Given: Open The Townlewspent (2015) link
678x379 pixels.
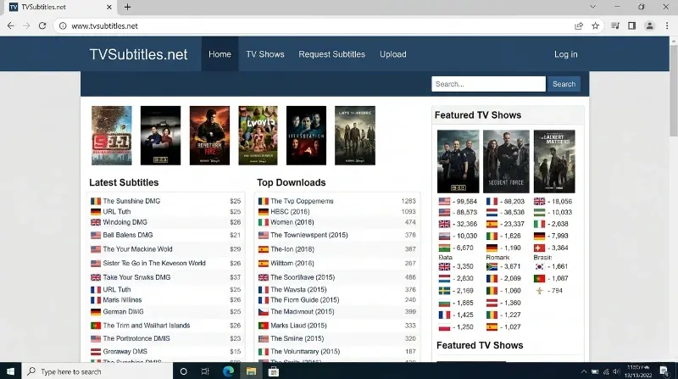Looking at the screenshot, I should point(309,235).
